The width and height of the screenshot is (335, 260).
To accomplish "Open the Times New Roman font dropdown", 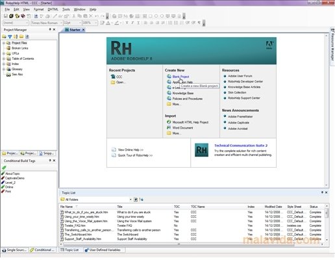I will [61, 23].
